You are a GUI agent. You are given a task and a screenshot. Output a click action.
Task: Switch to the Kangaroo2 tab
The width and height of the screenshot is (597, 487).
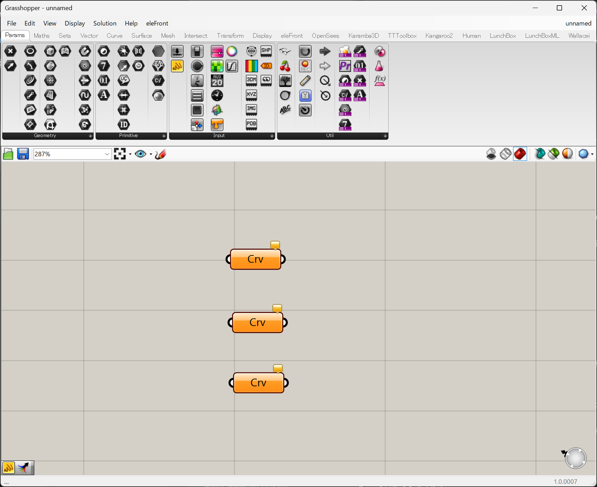tap(439, 36)
